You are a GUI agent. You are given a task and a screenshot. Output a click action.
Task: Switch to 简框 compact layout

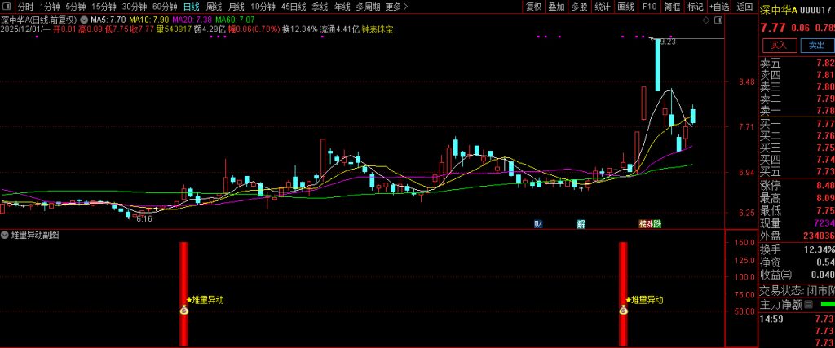coord(673,7)
